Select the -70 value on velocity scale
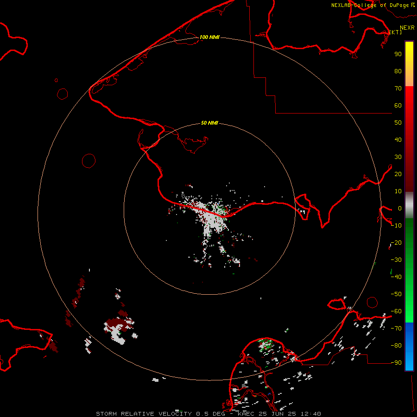Screen dimensions: 417x417 [x=396, y=329]
